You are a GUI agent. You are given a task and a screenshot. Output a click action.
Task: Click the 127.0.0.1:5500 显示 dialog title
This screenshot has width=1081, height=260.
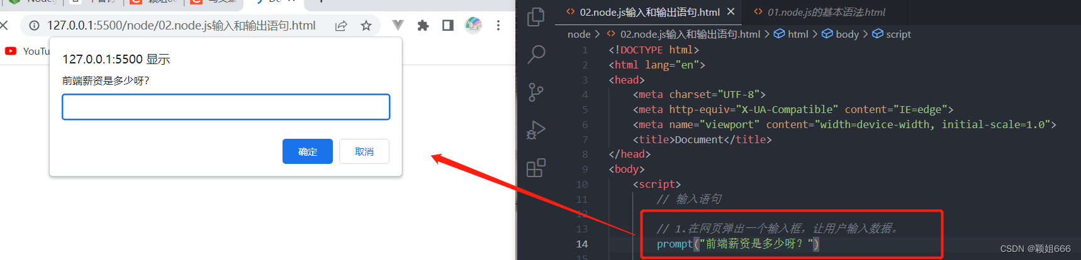(116, 60)
